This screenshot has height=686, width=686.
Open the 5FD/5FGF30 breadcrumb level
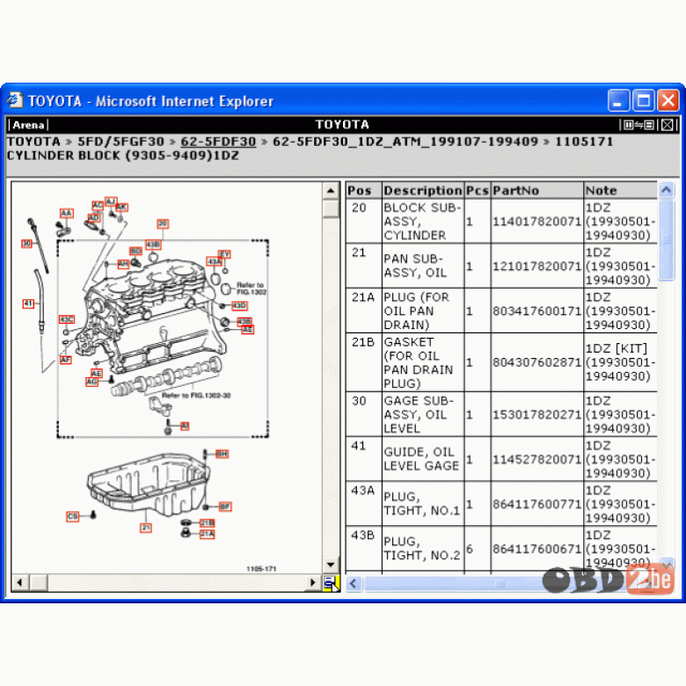[x=120, y=142]
